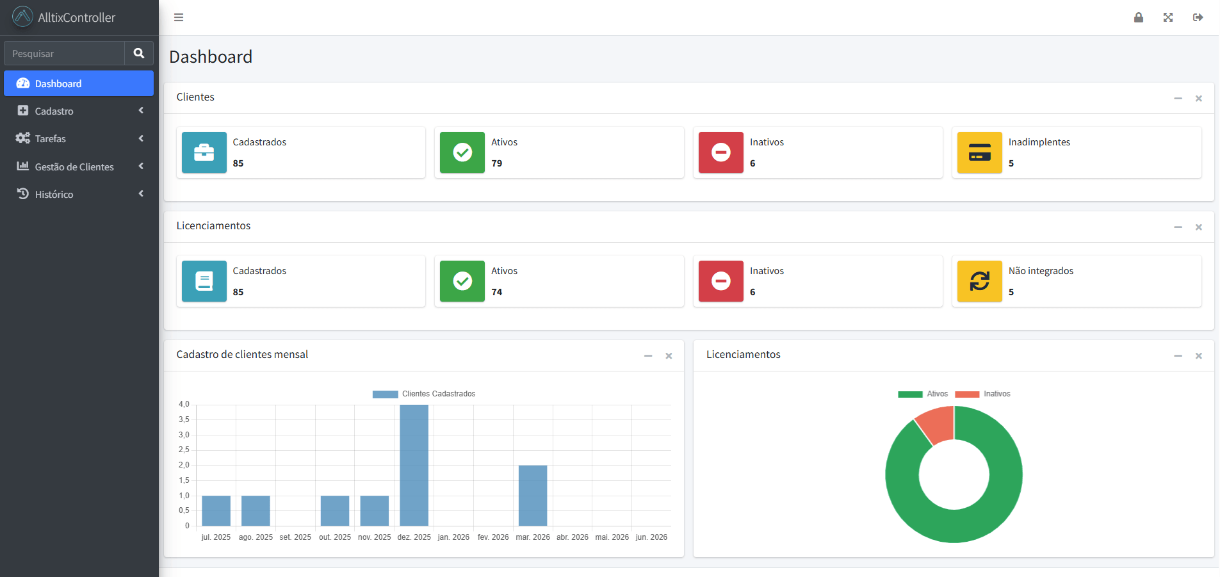Click the Clientes Cadastrados briefcase icon
Image resolution: width=1220 pixels, height=577 pixels.
click(x=204, y=152)
